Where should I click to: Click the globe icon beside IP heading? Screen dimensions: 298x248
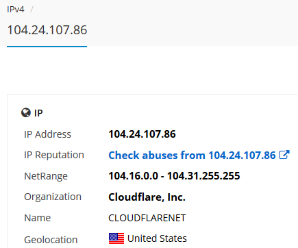point(26,112)
